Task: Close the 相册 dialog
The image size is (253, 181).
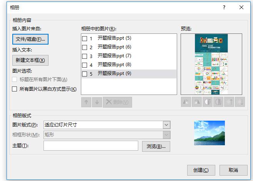Action: pyautogui.click(x=241, y=7)
